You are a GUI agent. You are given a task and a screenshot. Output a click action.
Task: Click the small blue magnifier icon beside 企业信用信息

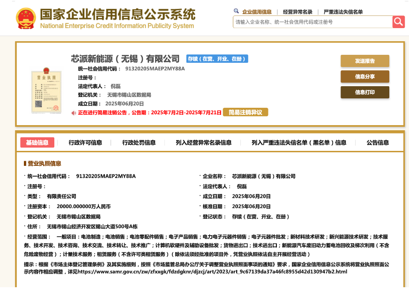tap(236, 11)
